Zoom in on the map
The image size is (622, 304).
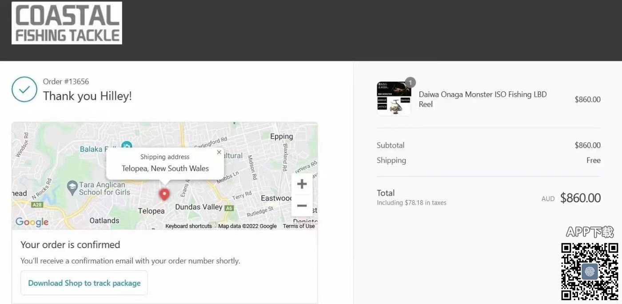point(302,184)
